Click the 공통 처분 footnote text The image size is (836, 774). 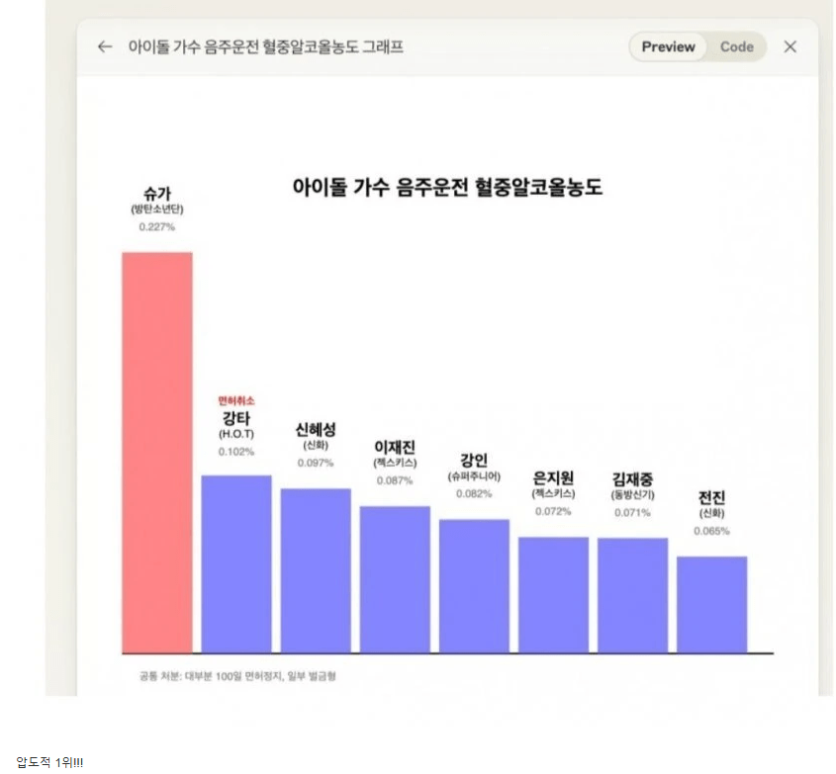click(x=237, y=676)
